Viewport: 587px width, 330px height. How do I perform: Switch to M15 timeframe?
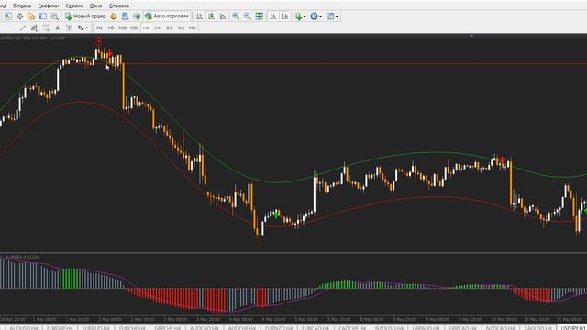pyautogui.click(x=122, y=27)
